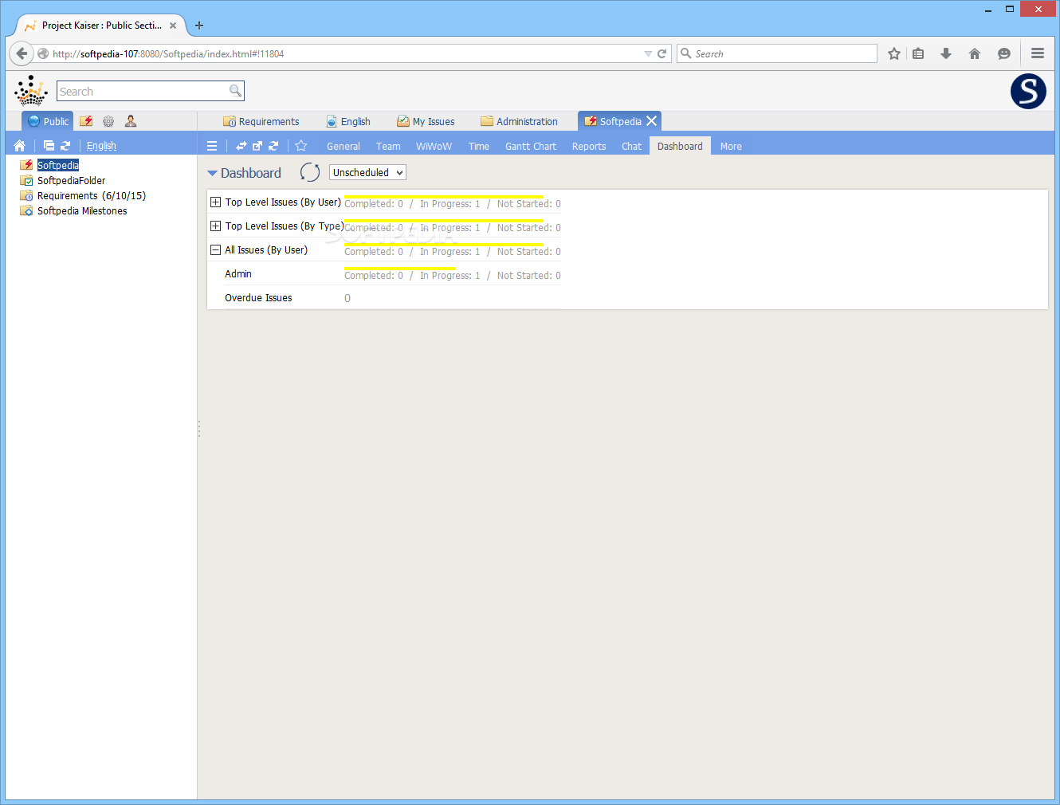The height and width of the screenshot is (805, 1060).
Task: Open the hamburger menu in project toolbar
Action: pos(212,146)
